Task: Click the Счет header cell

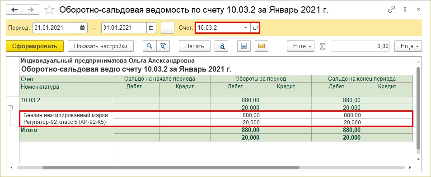Action: [x=67, y=79]
